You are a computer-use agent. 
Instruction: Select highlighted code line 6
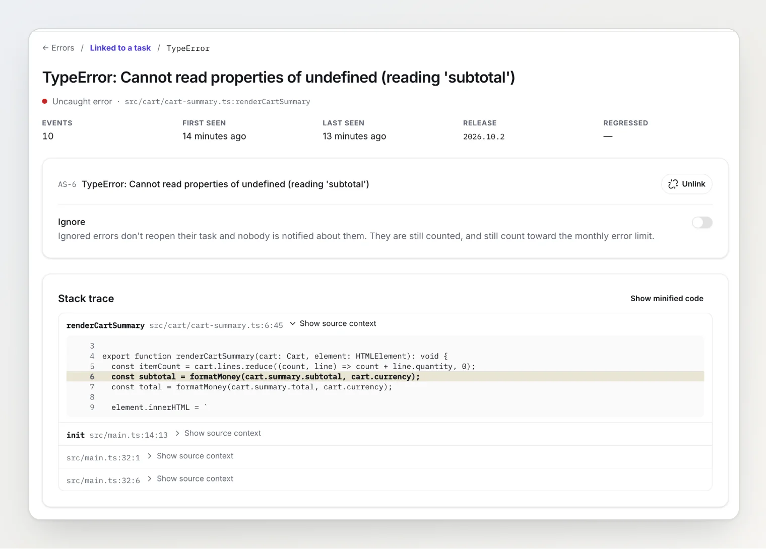(385, 377)
